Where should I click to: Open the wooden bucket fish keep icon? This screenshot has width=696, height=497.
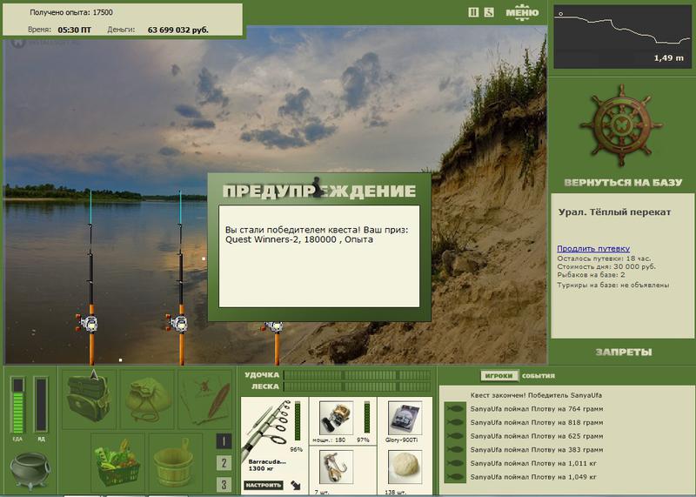click(175, 462)
